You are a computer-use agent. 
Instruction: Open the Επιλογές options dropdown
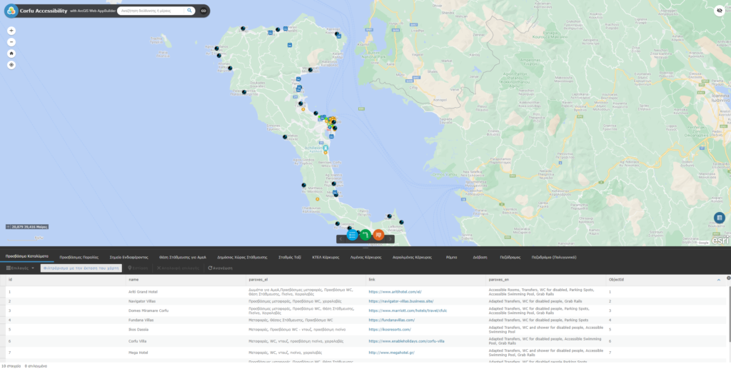(20, 268)
